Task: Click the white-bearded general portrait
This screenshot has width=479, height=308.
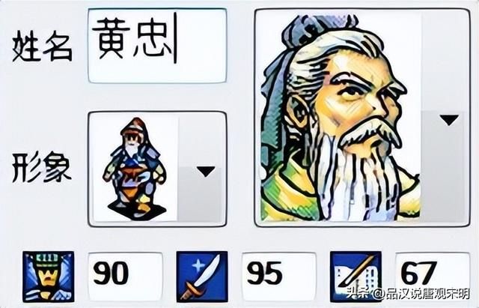Action: point(338,118)
